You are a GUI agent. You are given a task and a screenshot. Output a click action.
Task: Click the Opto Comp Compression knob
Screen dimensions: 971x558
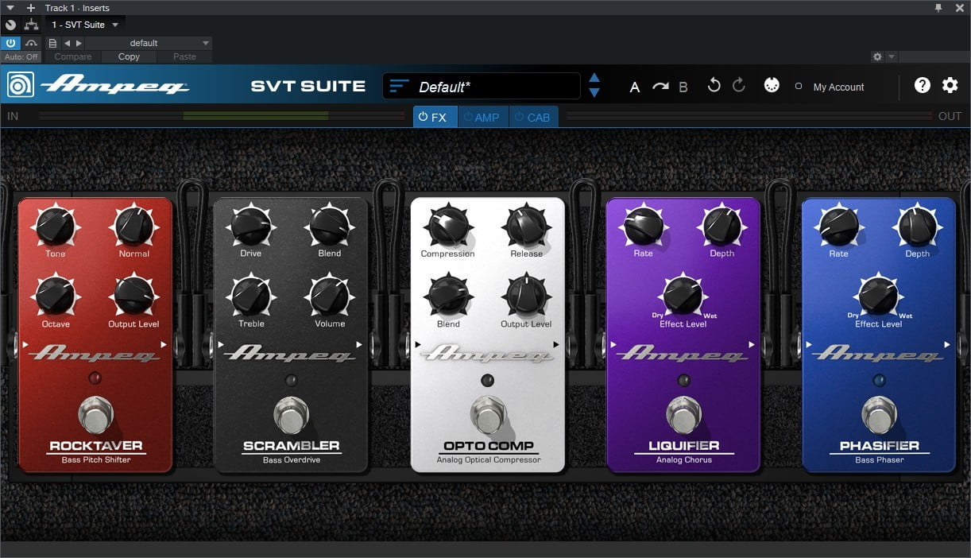[448, 226]
